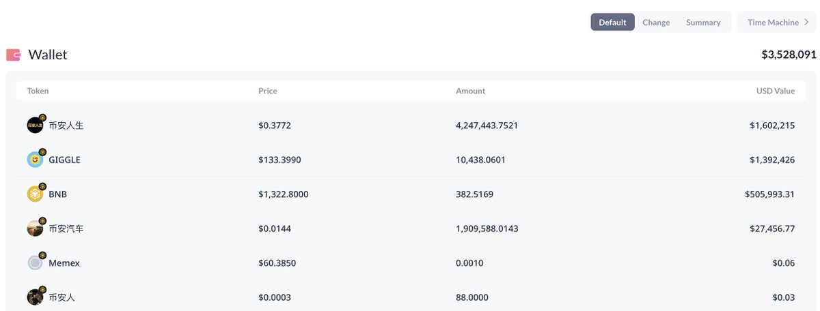Switch to the Change view
Viewport: 820px width, 311px height.
tap(656, 23)
